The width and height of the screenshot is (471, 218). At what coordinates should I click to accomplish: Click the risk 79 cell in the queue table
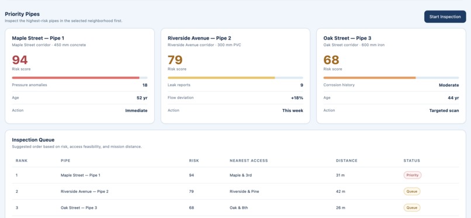pos(191,191)
